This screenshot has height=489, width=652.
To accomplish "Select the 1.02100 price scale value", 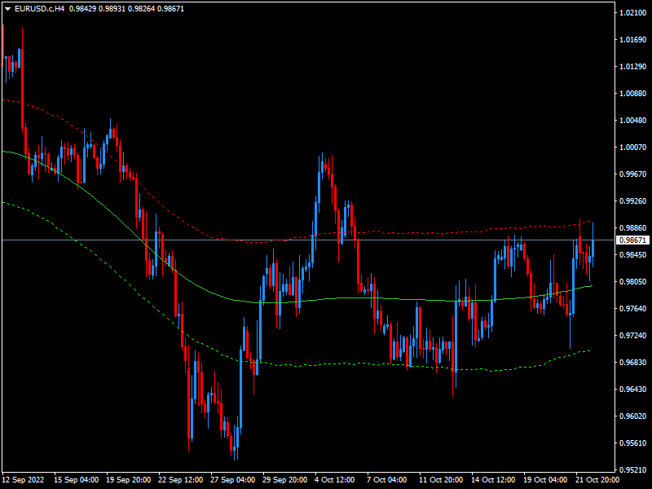I will click(x=633, y=13).
